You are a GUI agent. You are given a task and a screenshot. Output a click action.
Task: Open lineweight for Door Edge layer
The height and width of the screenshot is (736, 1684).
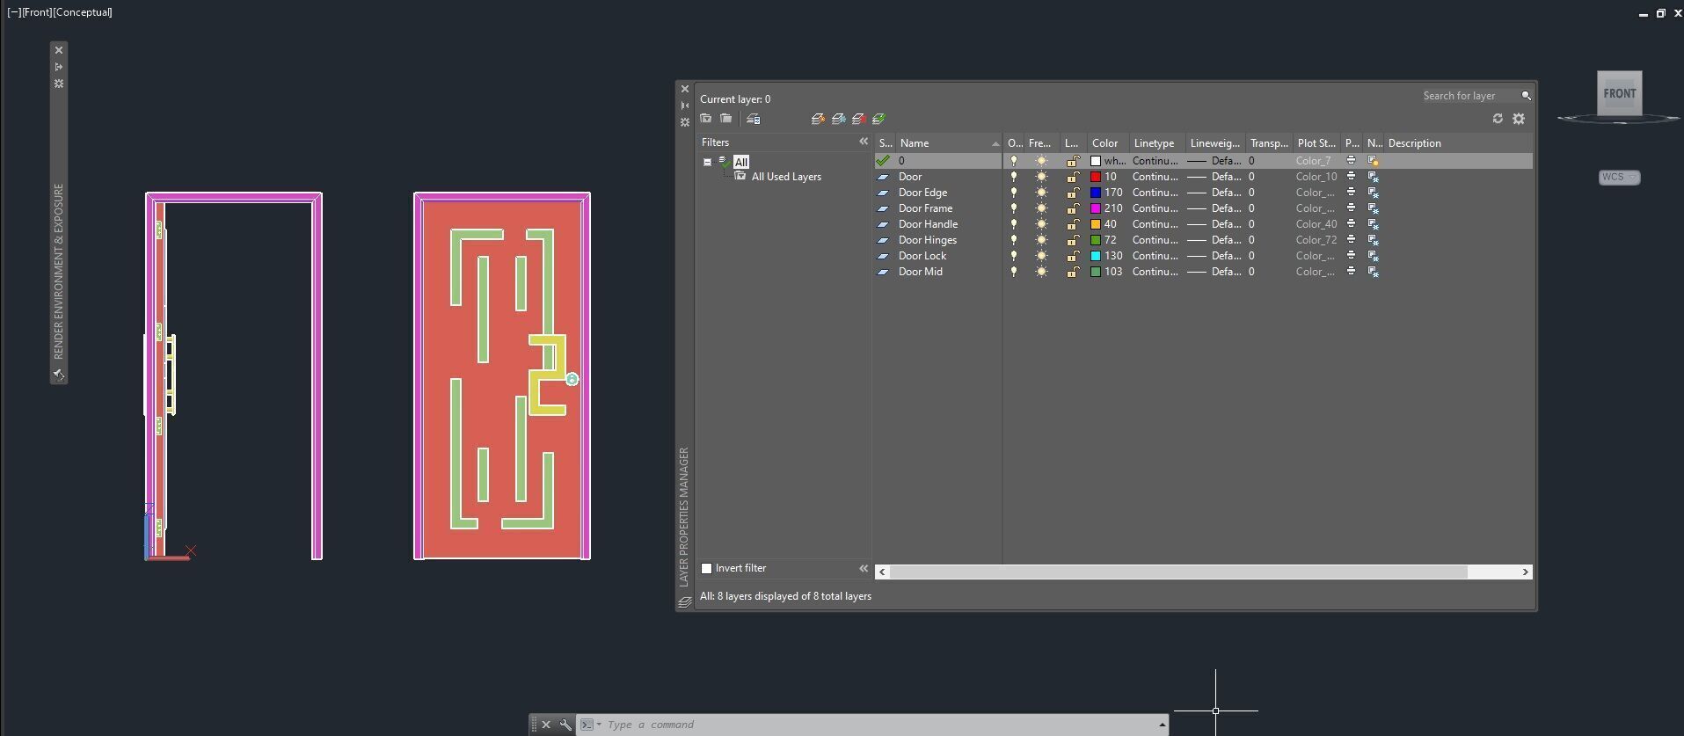click(1214, 193)
